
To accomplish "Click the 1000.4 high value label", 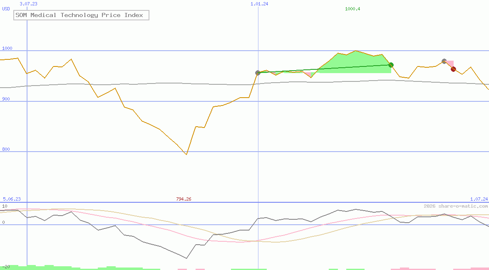I will coord(352,9).
